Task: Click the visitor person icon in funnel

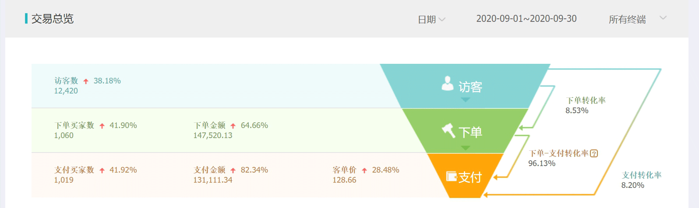Action: pyautogui.click(x=447, y=83)
